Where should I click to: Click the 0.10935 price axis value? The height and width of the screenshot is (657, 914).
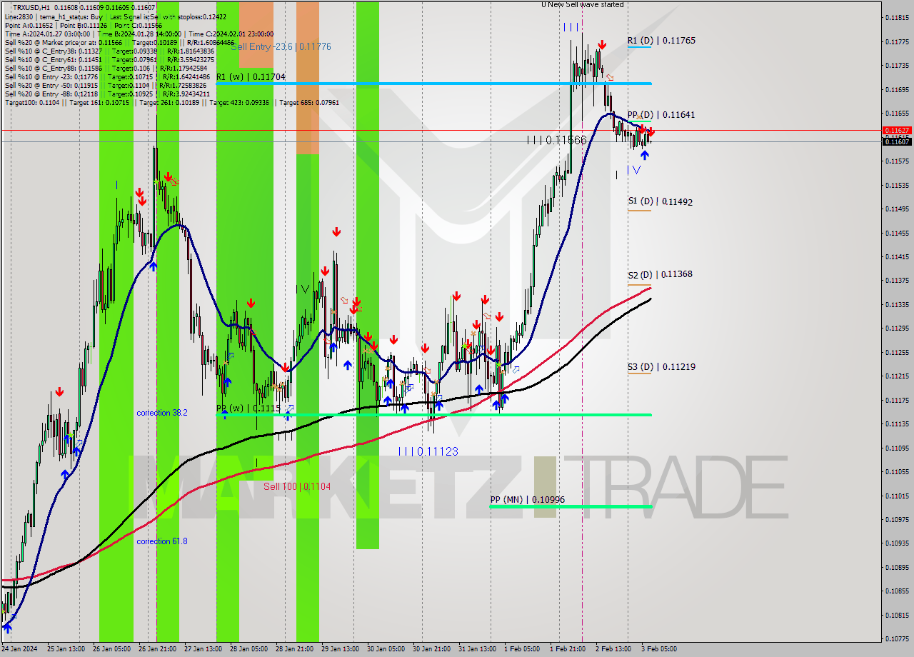897,543
